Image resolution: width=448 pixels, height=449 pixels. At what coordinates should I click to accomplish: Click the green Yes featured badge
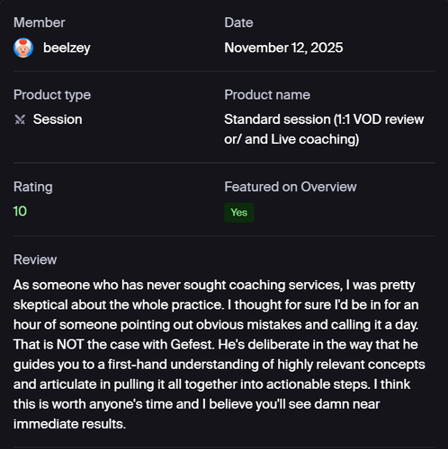pyautogui.click(x=239, y=213)
